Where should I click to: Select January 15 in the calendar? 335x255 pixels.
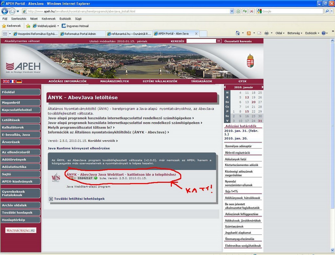tap(247, 111)
